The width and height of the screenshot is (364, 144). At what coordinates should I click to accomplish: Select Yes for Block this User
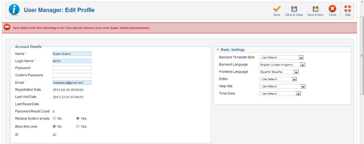[78, 126]
